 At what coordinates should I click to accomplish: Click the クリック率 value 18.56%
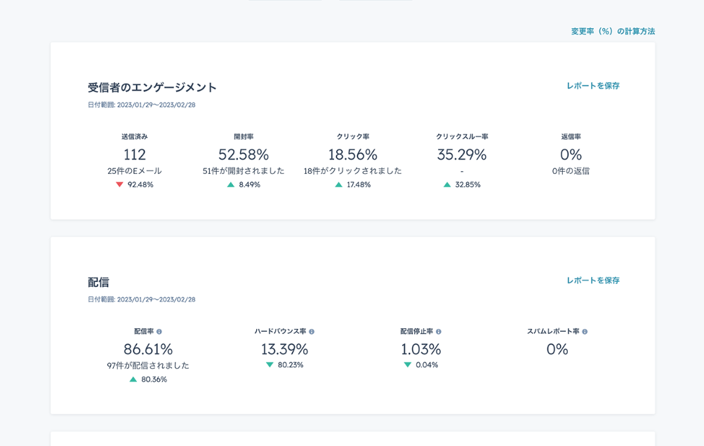353,155
